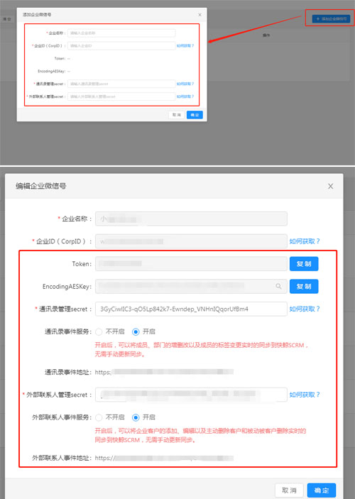
Task: Click 确定 in the add dialog
Action: (195, 115)
